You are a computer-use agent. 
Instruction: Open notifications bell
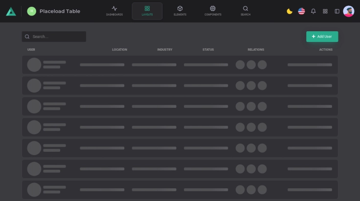(x=314, y=11)
